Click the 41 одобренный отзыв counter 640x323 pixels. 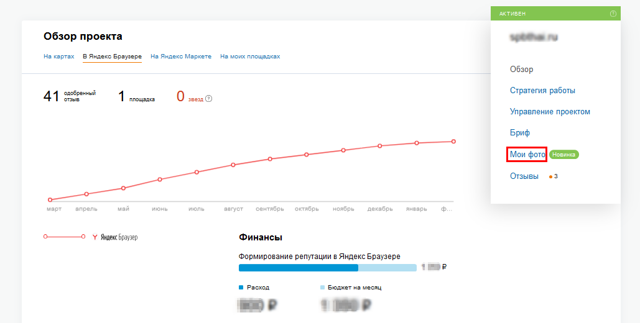pos(70,96)
